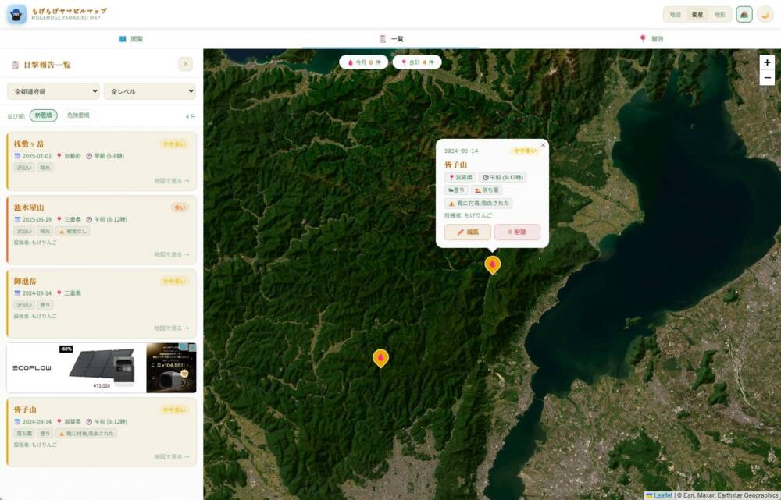Switch to dark mode with moon icon
The image size is (781, 500).
765,14
